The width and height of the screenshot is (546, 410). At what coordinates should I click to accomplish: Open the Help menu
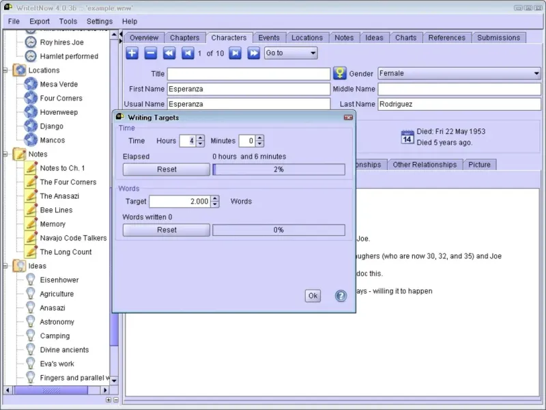coord(130,21)
